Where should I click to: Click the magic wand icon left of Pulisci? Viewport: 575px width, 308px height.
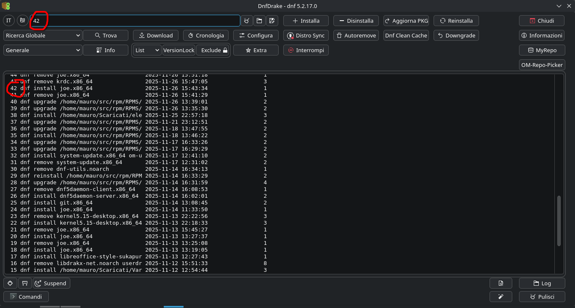(x=500, y=297)
